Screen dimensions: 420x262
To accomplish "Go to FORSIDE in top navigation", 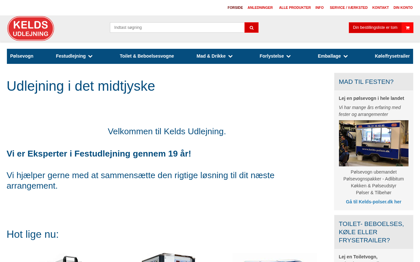I will click(x=235, y=8).
